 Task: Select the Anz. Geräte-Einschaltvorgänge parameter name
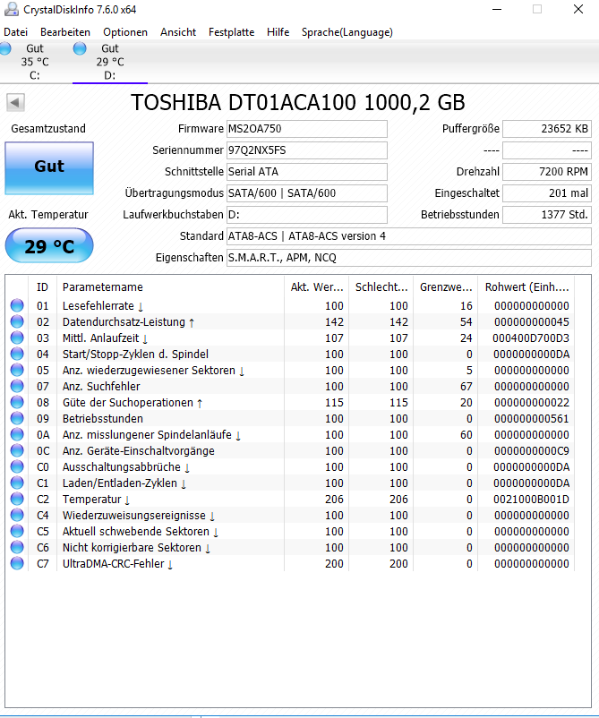pyautogui.click(x=138, y=450)
